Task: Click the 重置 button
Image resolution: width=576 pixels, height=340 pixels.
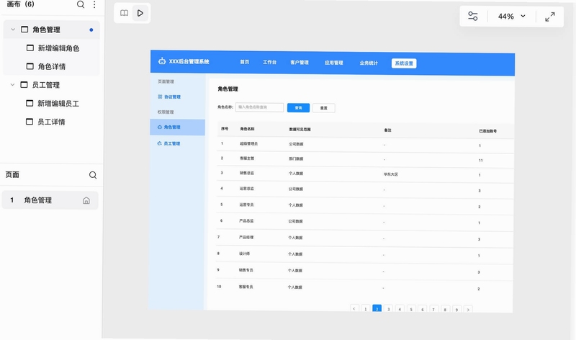Action: pyautogui.click(x=323, y=108)
